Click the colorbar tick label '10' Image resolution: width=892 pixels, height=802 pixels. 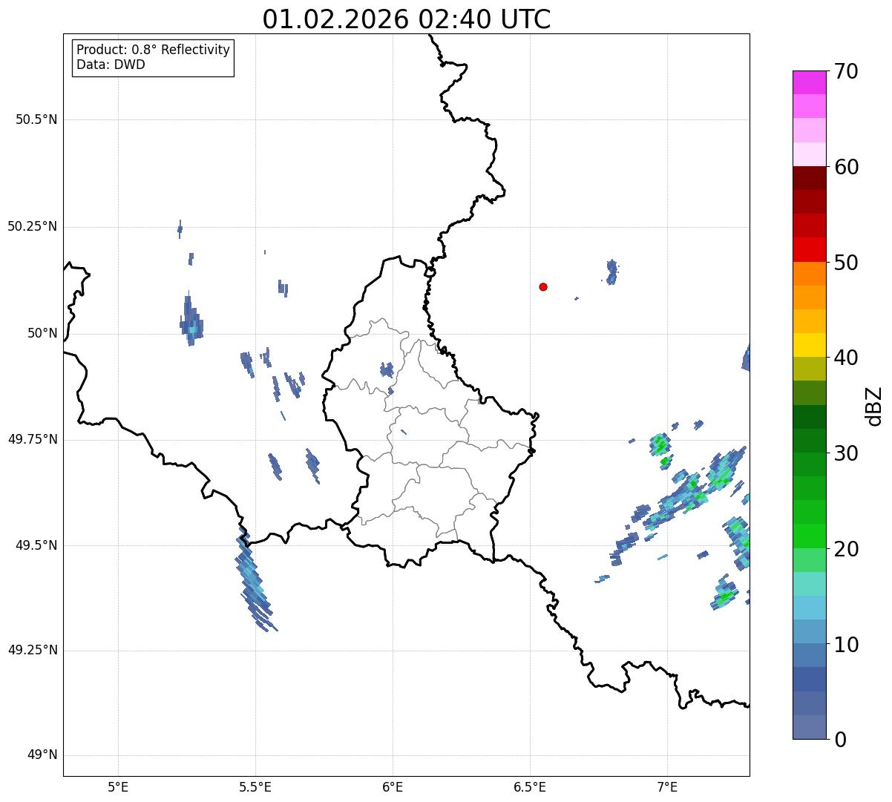pos(846,645)
